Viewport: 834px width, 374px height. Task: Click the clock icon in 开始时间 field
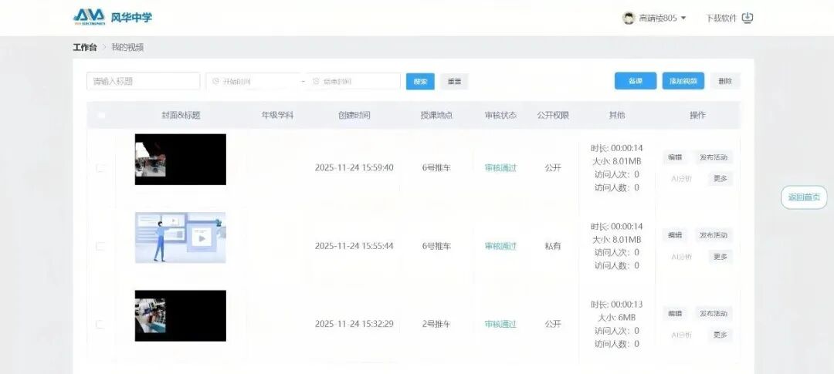215,81
